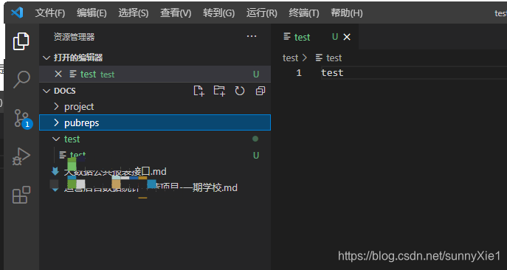Open the 编辑(E) menu
This screenshot has width=507, height=270.
92,13
